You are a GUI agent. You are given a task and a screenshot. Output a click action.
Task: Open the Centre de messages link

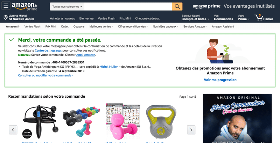point(48,51)
